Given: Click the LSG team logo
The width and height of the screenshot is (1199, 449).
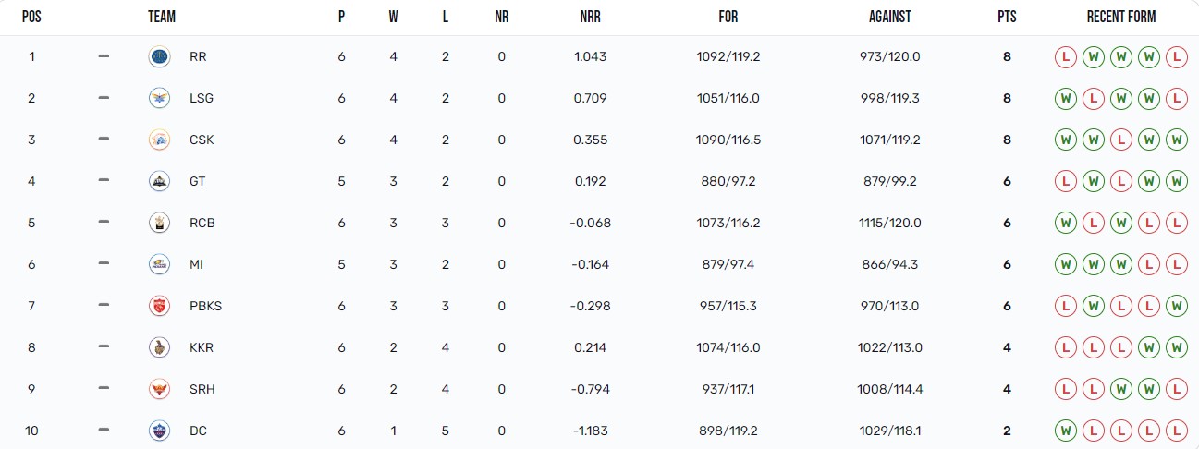Looking at the screenshot, I should click(x=159, y=98).
